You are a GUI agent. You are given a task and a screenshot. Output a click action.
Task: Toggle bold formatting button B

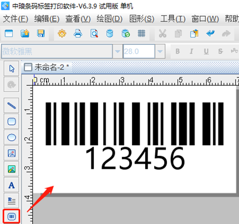click(x=177, y=51)
